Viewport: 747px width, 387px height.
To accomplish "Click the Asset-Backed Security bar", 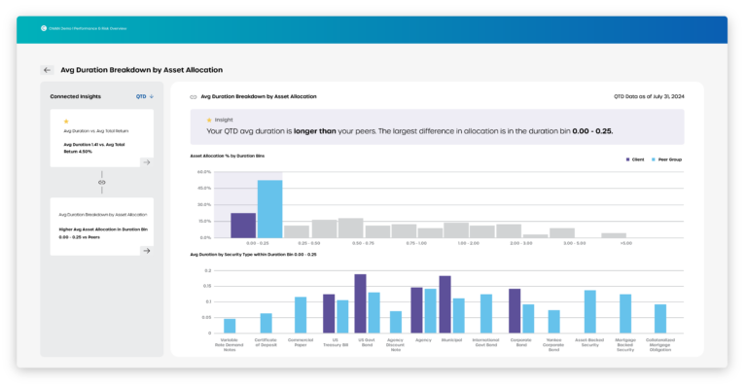I will [x=589, y=312].
